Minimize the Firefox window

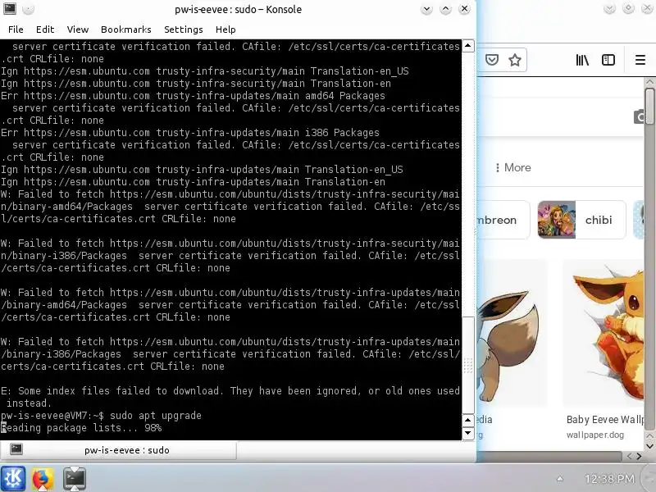tap(609, 9)
